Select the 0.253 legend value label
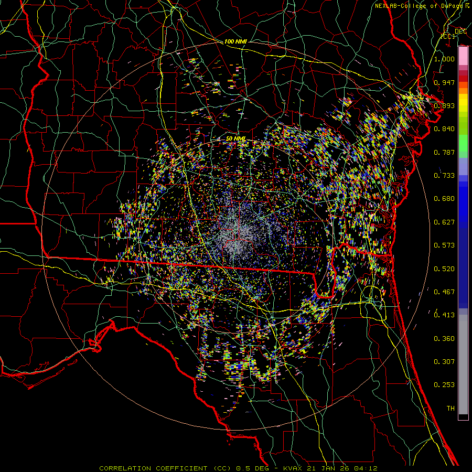 pos(444,385)
